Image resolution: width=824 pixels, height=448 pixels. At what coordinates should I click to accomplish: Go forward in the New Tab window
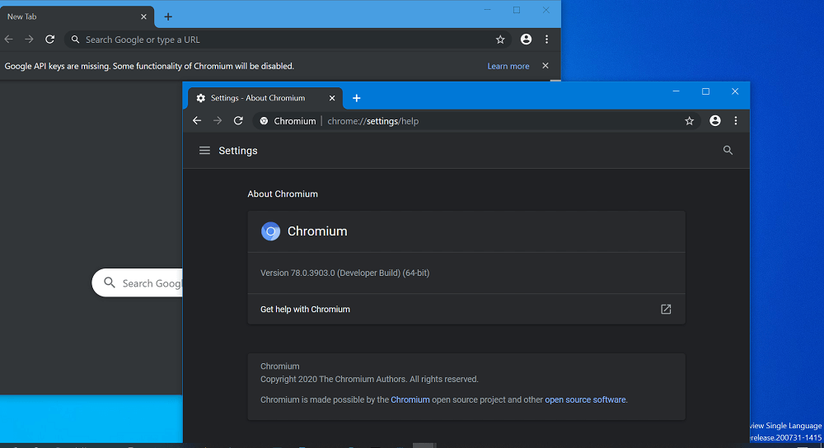point(29,40)
